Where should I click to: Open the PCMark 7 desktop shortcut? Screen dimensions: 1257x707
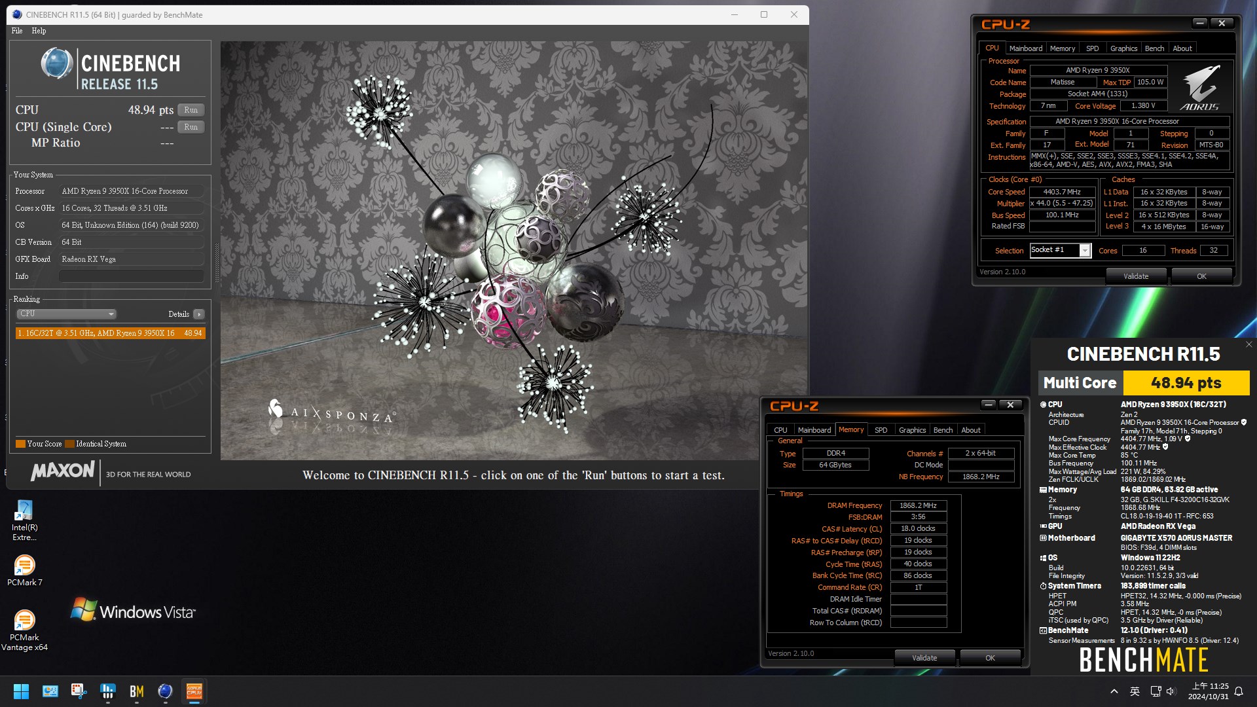pos(24,570)
